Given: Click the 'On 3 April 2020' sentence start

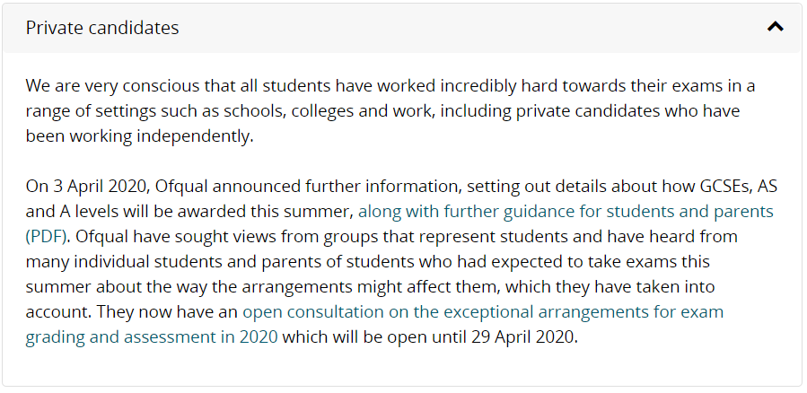Looking at the screenshot, I should [x=87, y=187].
